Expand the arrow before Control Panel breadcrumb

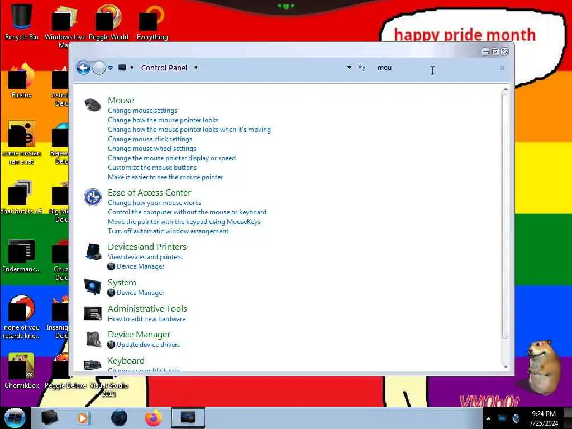tap(132, 68)
